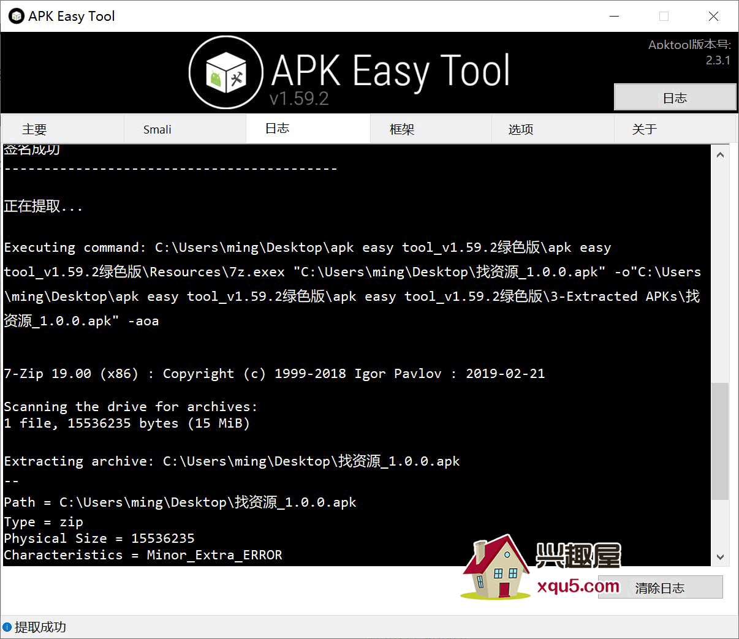Click the 'Scanning the drive for archives:' line
The image size is (739, 639).
click(x=131, y=407)
